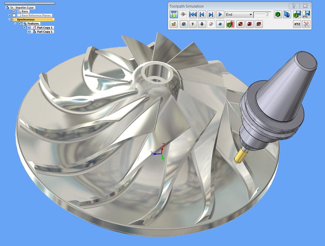Open simulation settings wrench icon

tap(306, 24)
